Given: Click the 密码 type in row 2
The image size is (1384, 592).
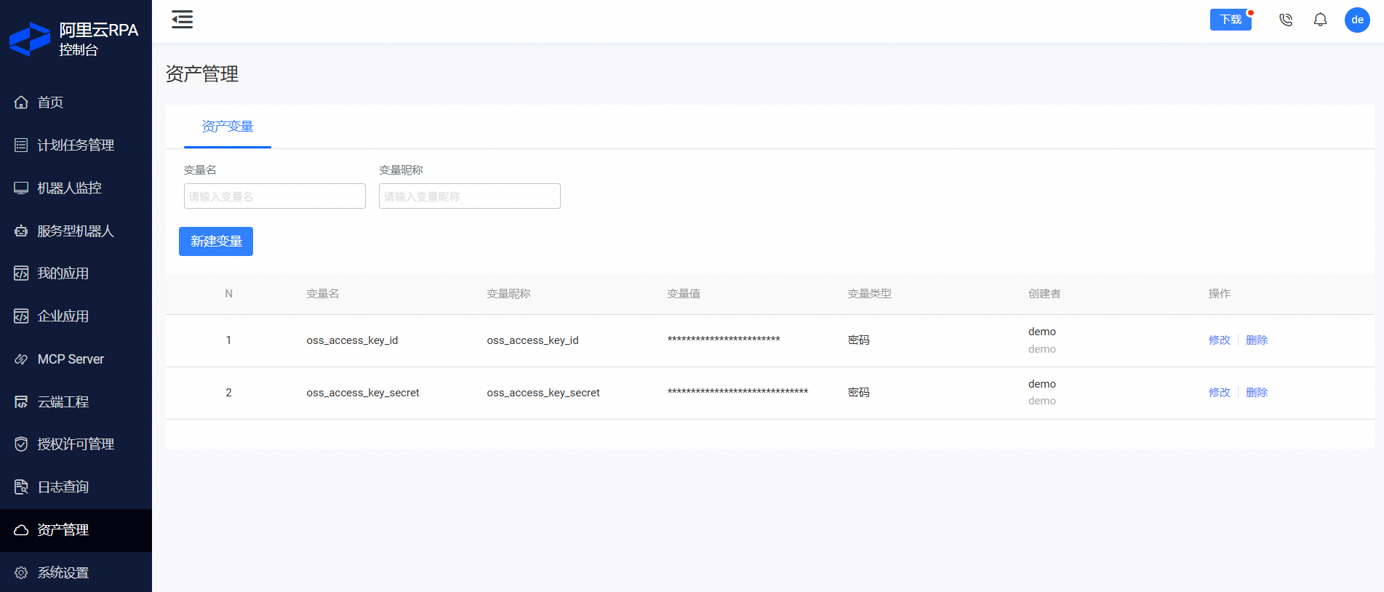Looking at the screenshot, I should [859, 393].
